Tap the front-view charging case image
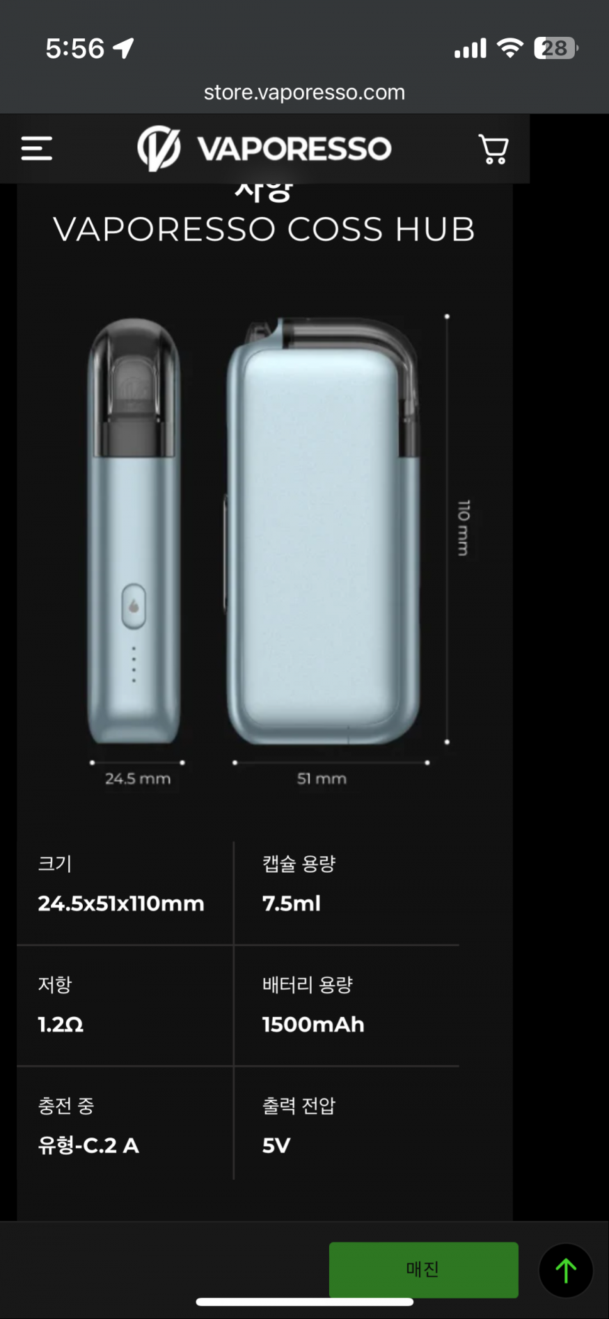 324,531
